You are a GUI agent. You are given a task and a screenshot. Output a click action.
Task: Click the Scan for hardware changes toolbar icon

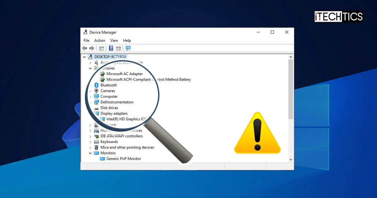(128, 48)
